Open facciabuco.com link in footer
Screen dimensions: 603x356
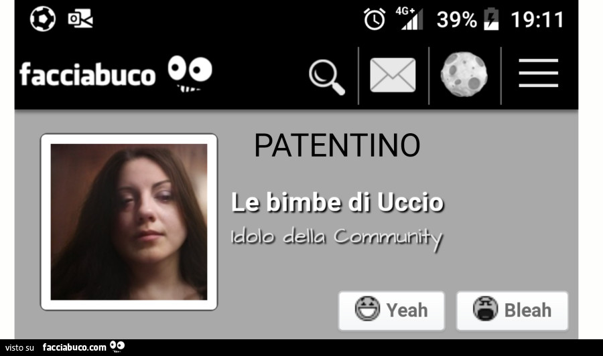coord(74,347)
